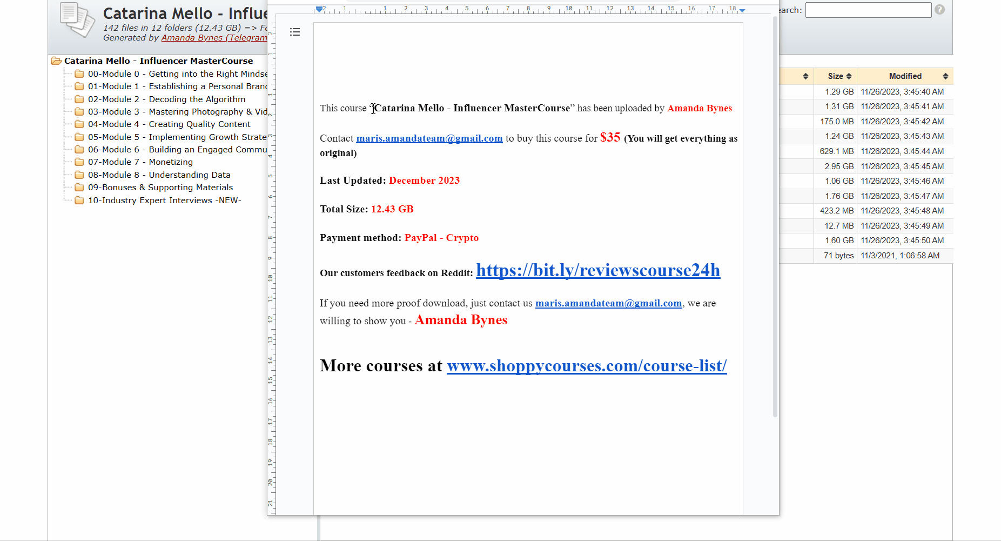The image size is (1001, 541).
Task: Click the left indent marker on ruler
Action: (x=319, y=10)
